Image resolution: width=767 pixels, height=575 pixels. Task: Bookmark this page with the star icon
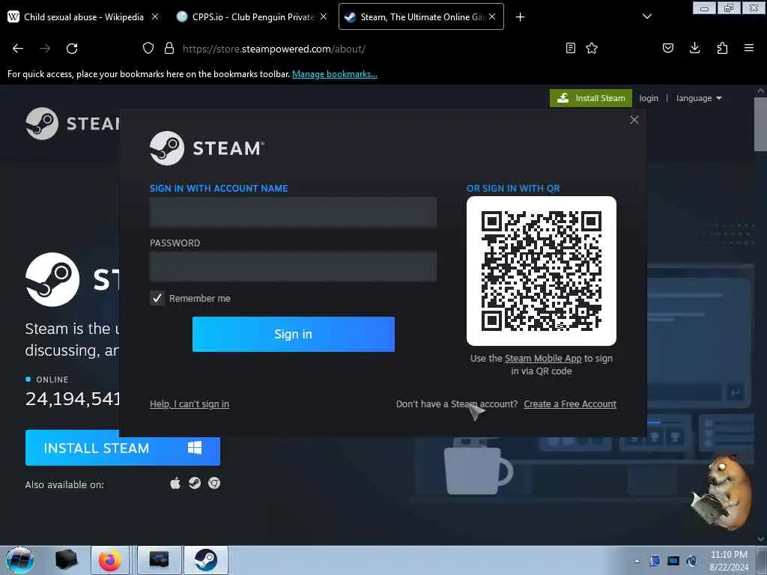592,48
